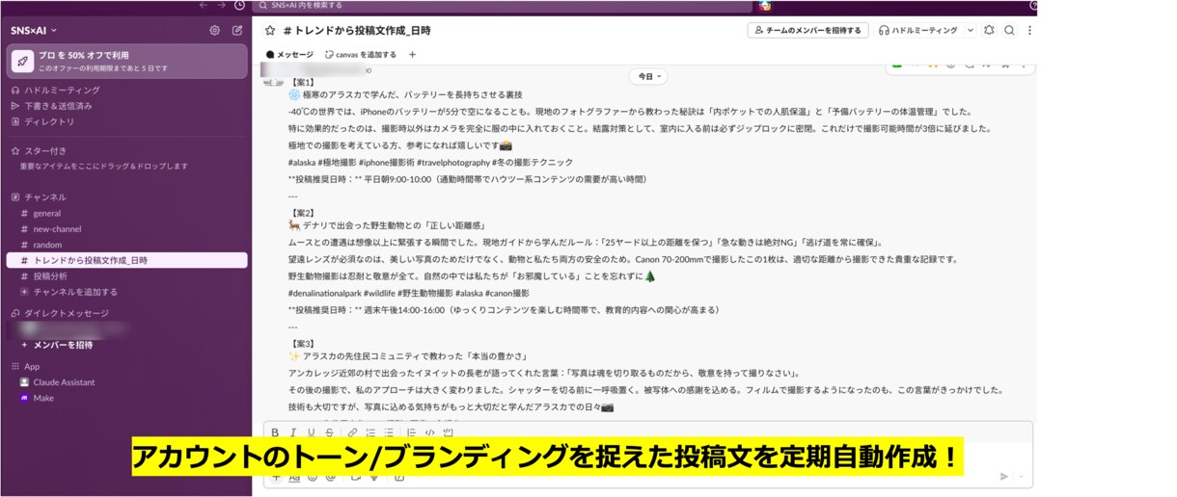Screen dimensions: 1177x497
Task: Open ディレクトリ in the sidebar
Action: click(x=42, y=121)
